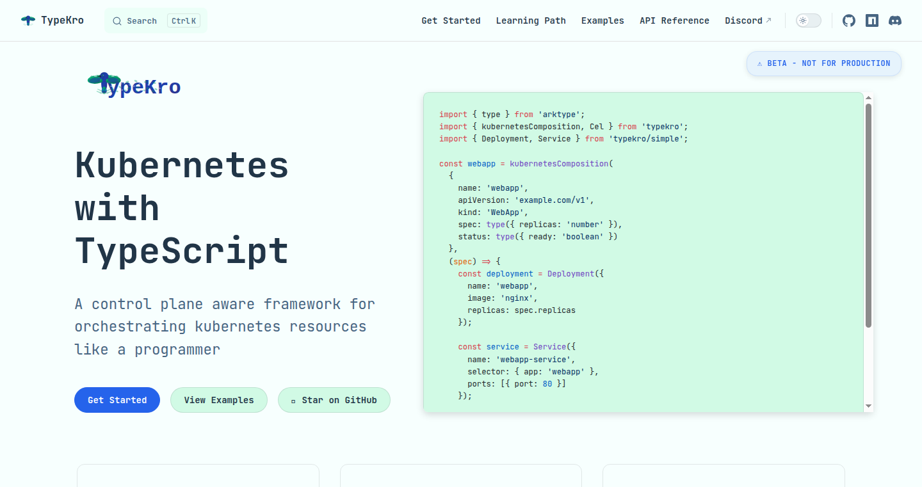922x487 pixels.
Task: Click the "import { type } from 'arktype'" line
Action: pos(512,115)
